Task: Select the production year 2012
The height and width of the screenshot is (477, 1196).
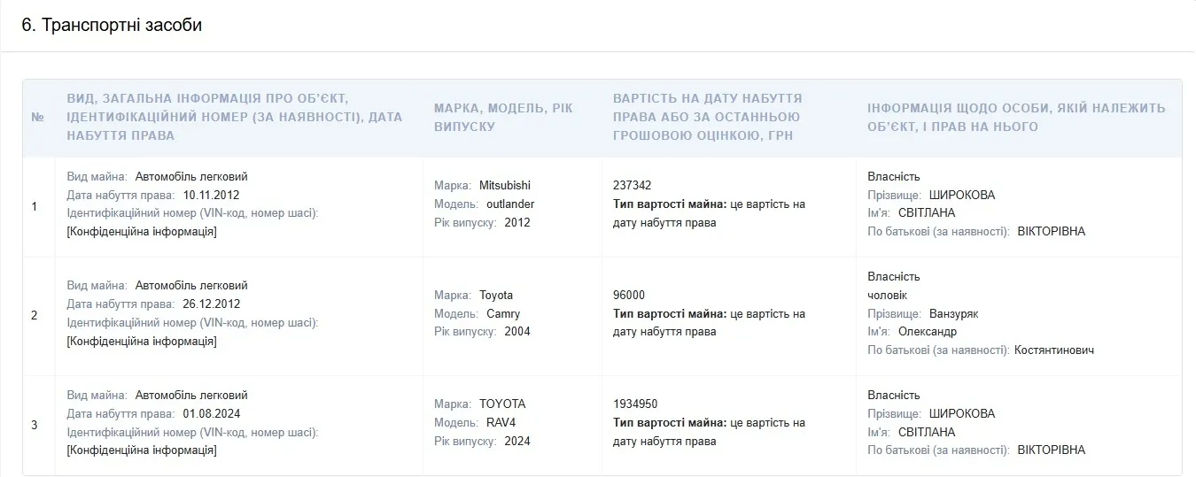Action: 516,223
